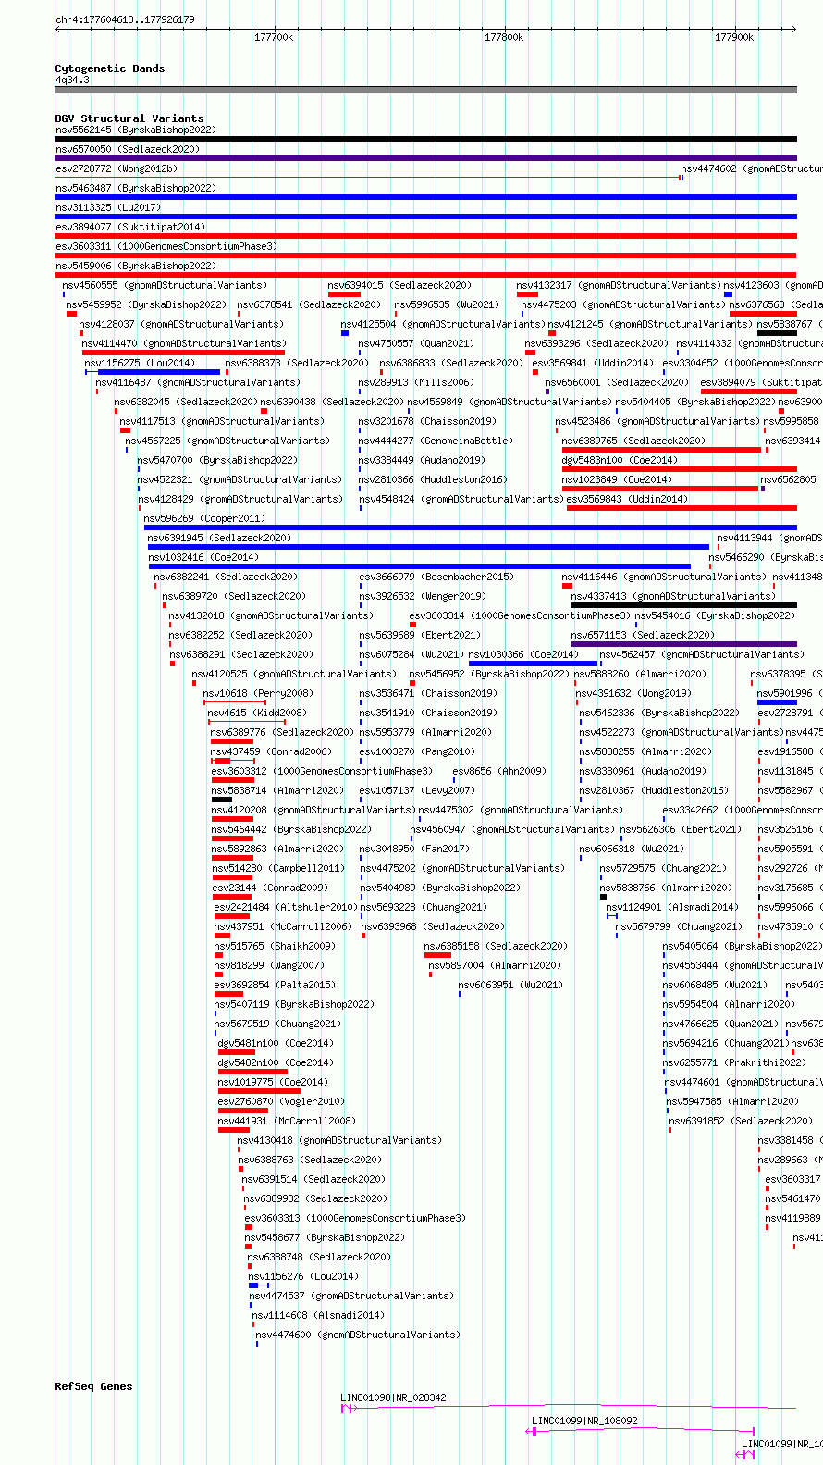Select the esv2728772 (Wong2012b) label
The width and height of the screenshot is (823, 1465).
pyautogui.click(x=117, y=168)
